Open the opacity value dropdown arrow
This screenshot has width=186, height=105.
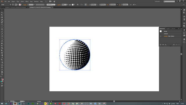point(67,5)
